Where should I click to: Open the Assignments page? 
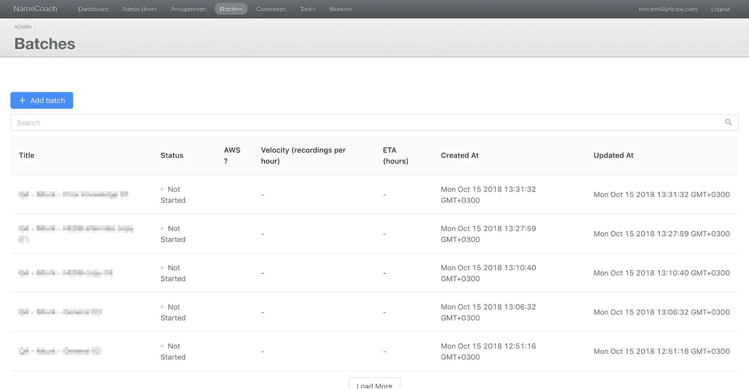pos(188,9)
